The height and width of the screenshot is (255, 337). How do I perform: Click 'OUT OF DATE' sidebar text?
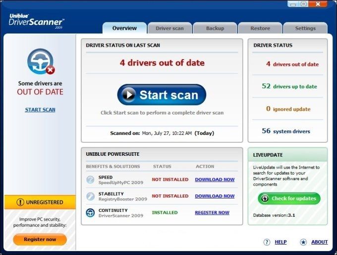[40, 92]
